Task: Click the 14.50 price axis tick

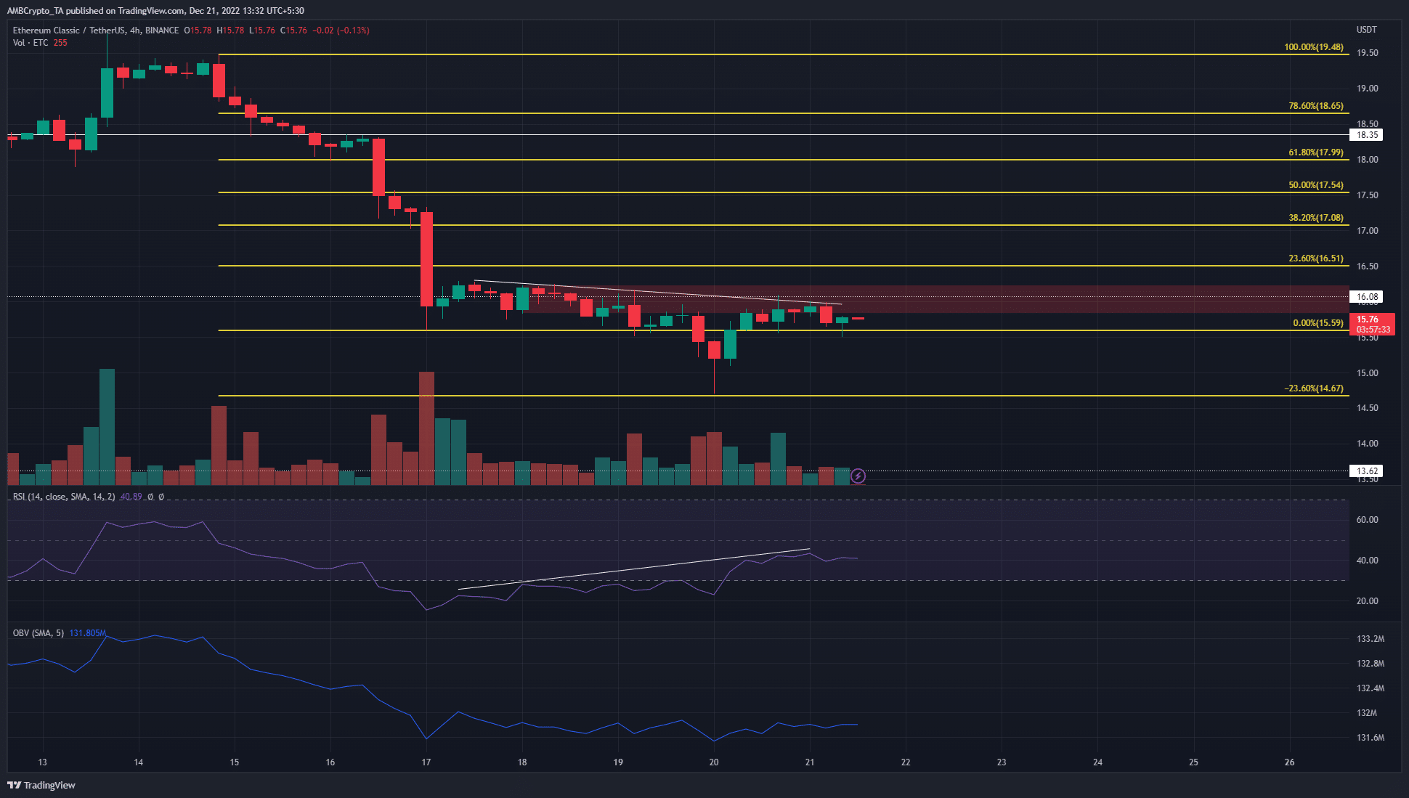Action: (1367, 408)
